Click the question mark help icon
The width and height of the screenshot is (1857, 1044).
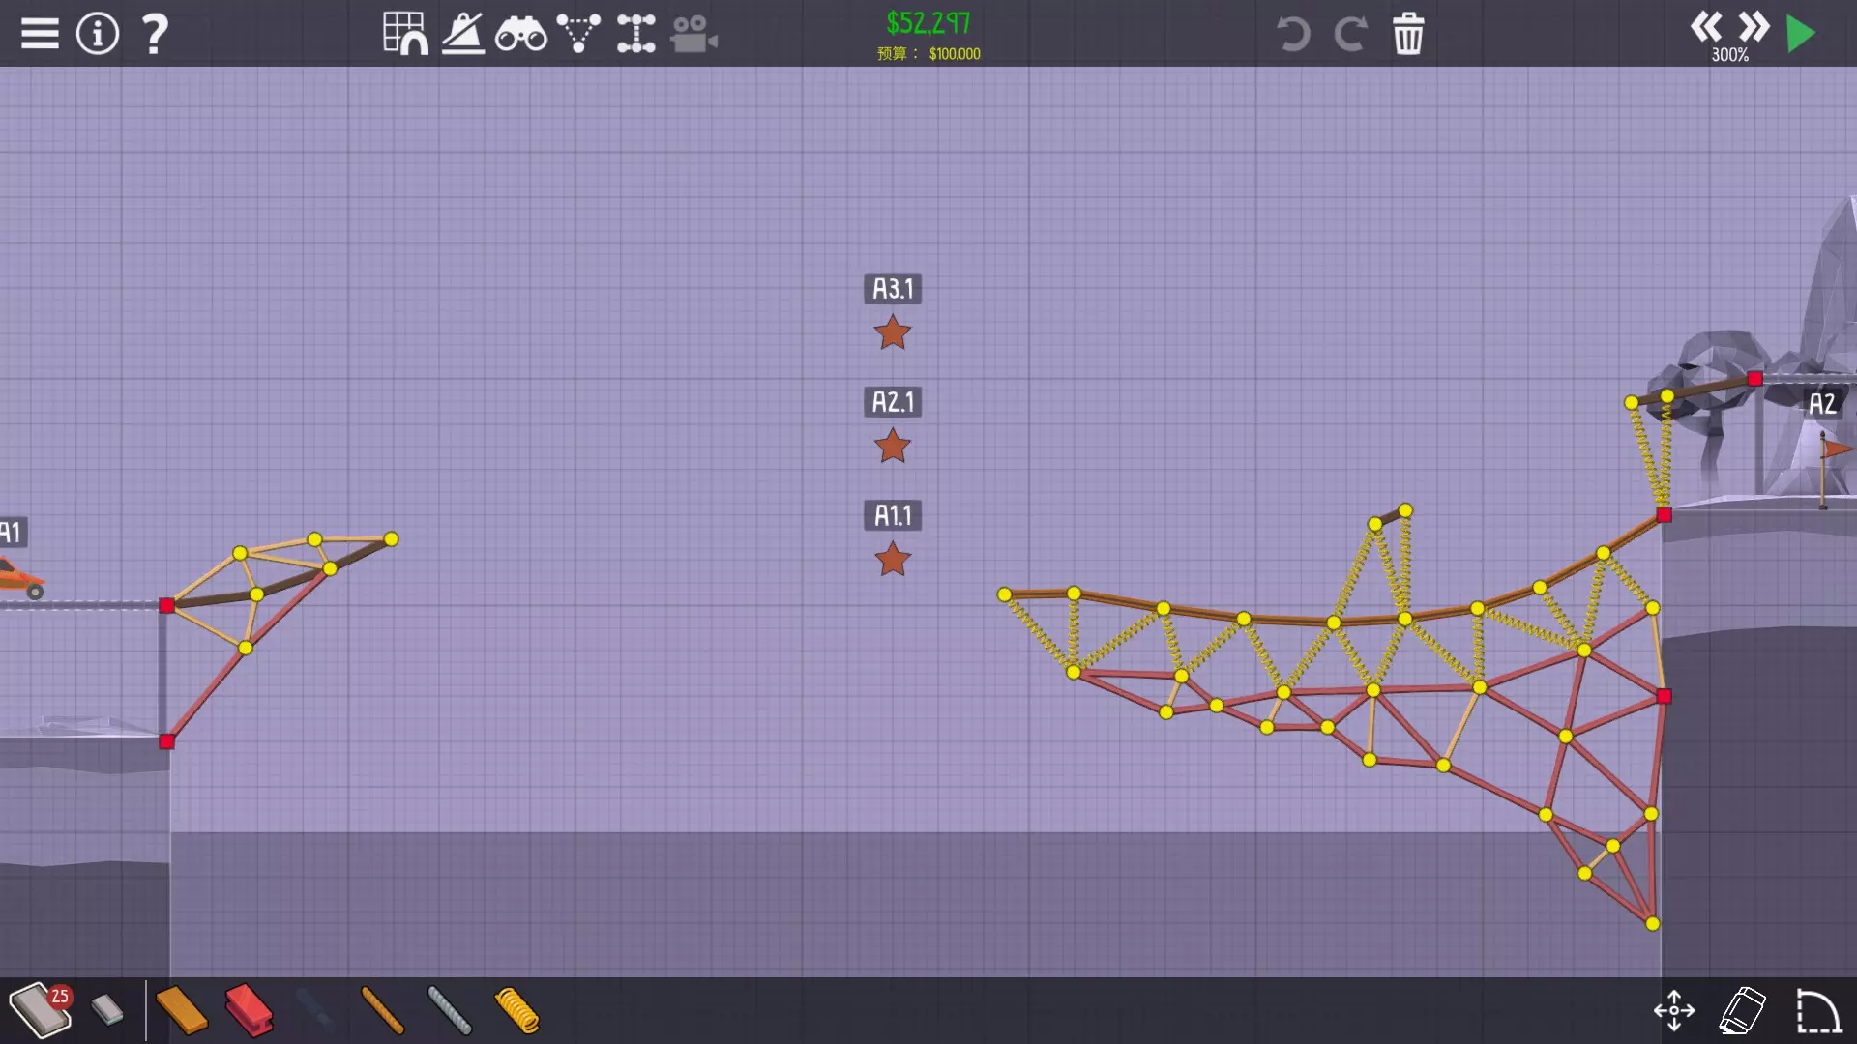tap(155, 34)
